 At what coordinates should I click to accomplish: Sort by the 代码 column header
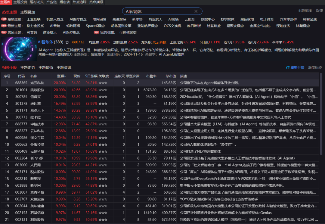(21, 76)
